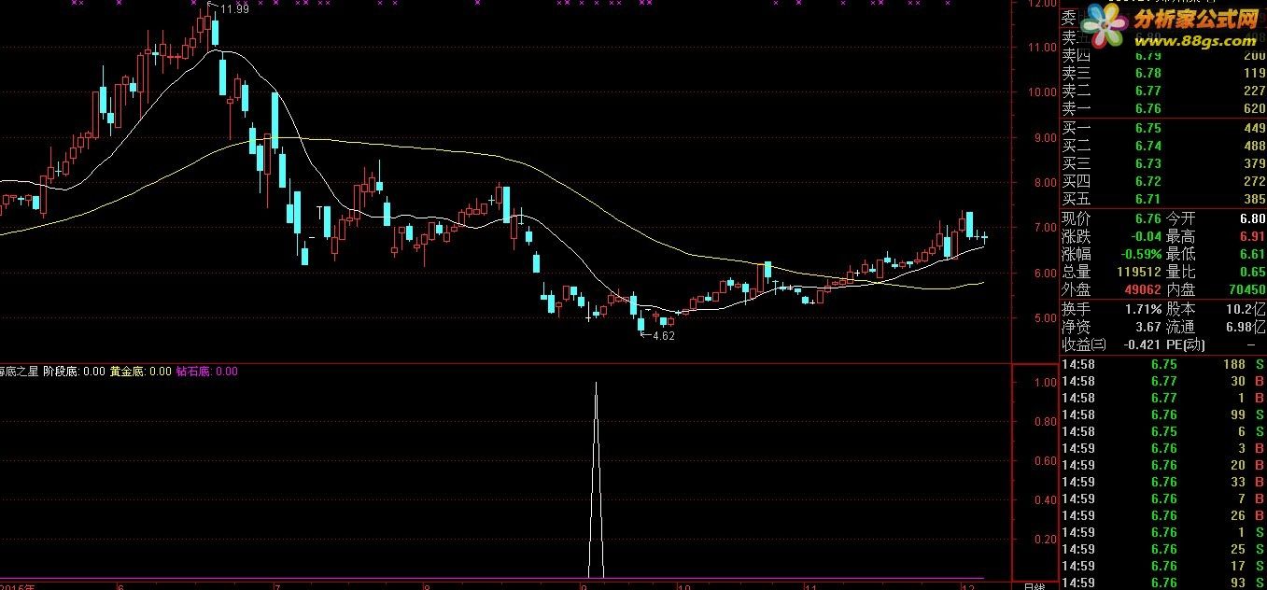The image size is (1267, 590).
Task: Click the 0.20 indicator axis label
Action: coord(1046,540)
